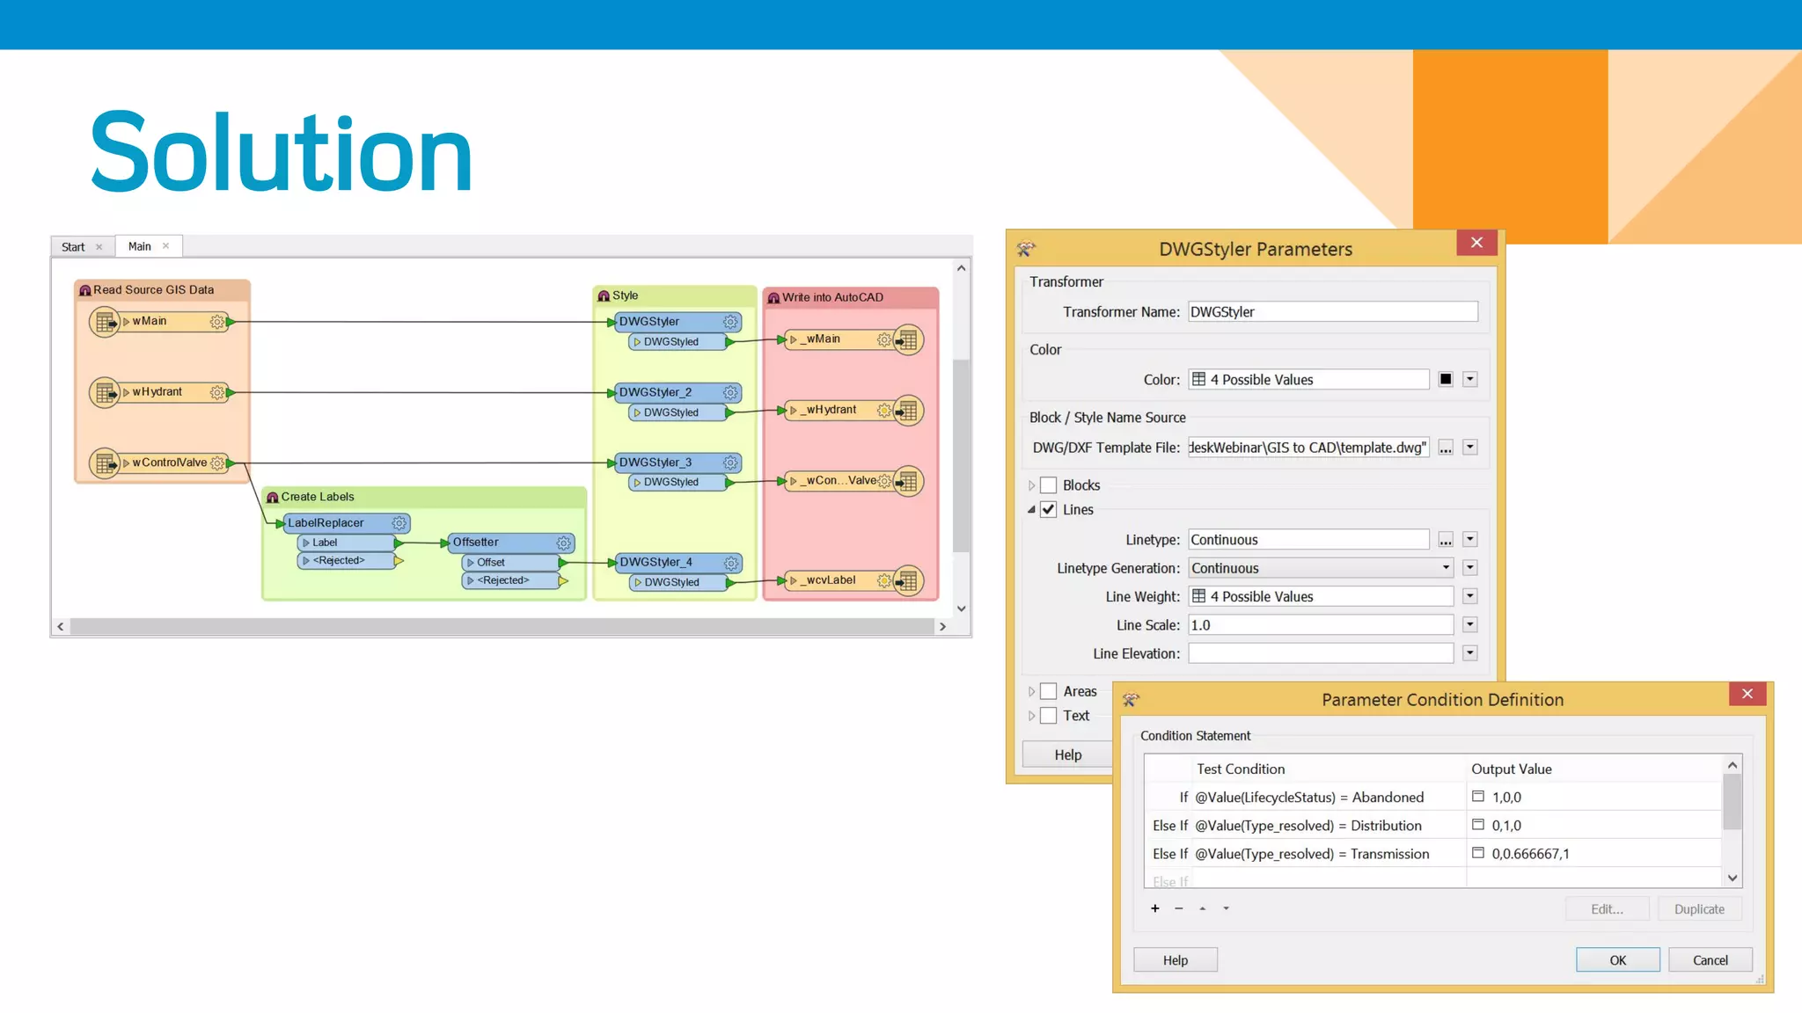This screenshot has width=1802, height=1013.
Task: Open Linetype Generation dropdown
Action: [x=1446, y=568]
